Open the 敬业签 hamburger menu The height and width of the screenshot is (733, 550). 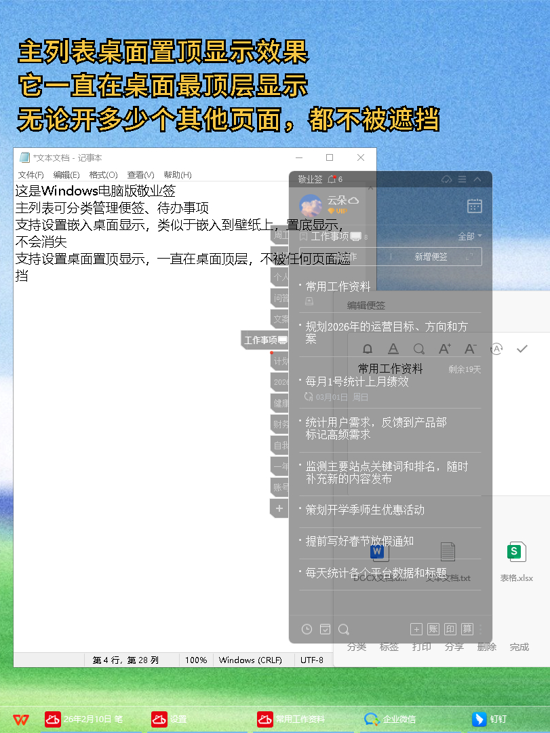pyautogui.click(x=462, y=179)
